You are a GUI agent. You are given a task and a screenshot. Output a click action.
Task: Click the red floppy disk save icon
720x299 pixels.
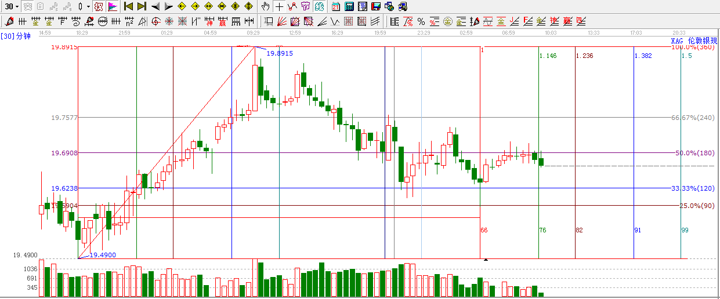point(375,6)
